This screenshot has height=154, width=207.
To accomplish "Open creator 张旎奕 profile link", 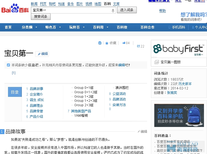I will point(172,93).
